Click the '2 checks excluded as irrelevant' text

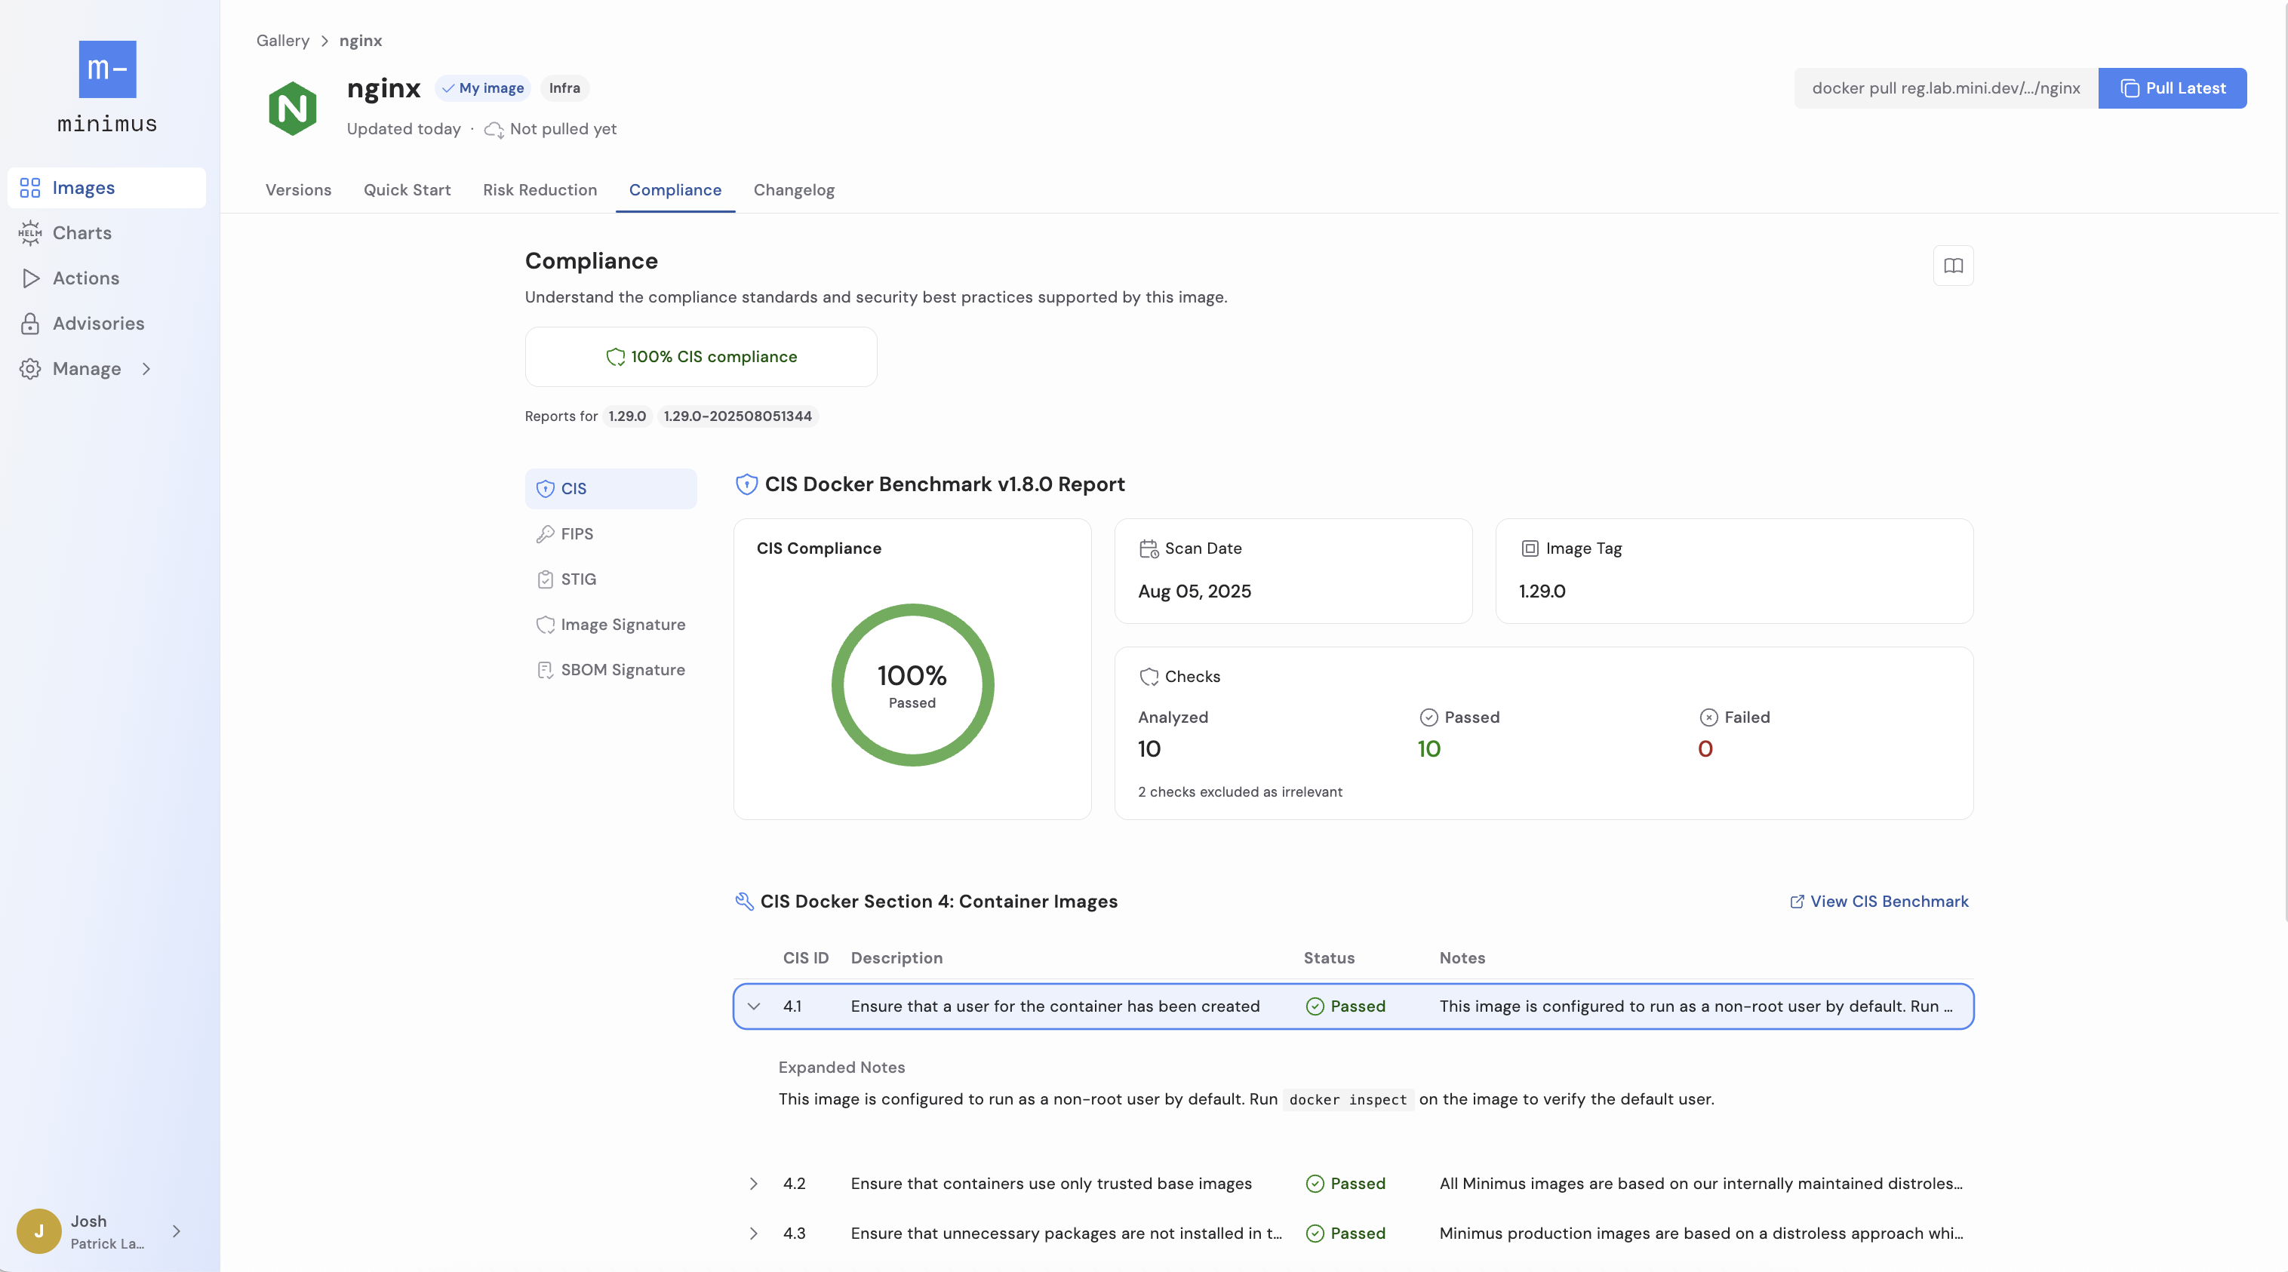tap(1240, 792)
